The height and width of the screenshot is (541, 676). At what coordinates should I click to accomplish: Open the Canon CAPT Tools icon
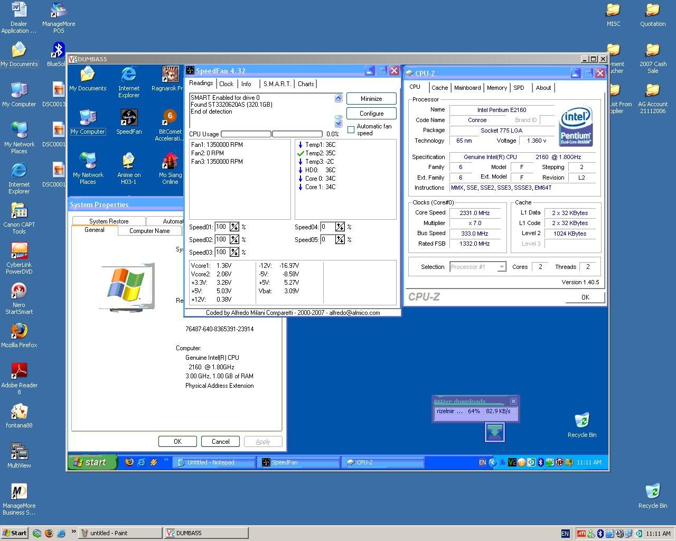pyautogui.click(x=19, y=211)
